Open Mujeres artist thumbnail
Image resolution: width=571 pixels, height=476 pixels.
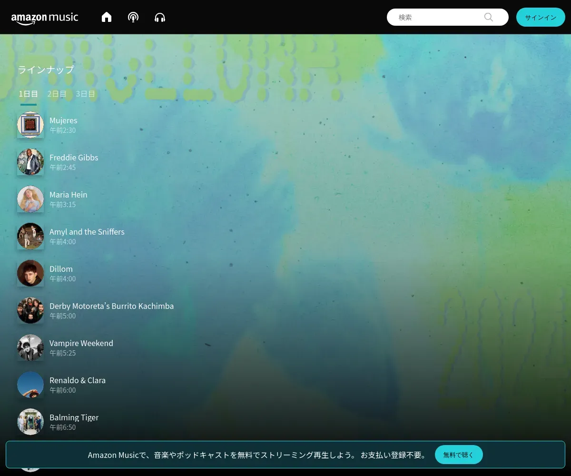tap(30, 125)
